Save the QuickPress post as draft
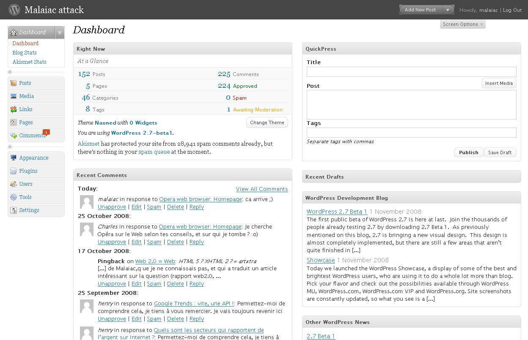Screen dimensions: 528x340 500,152
